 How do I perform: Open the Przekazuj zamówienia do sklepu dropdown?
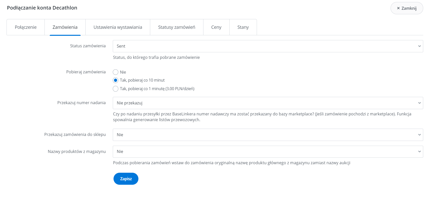(268, 135)
